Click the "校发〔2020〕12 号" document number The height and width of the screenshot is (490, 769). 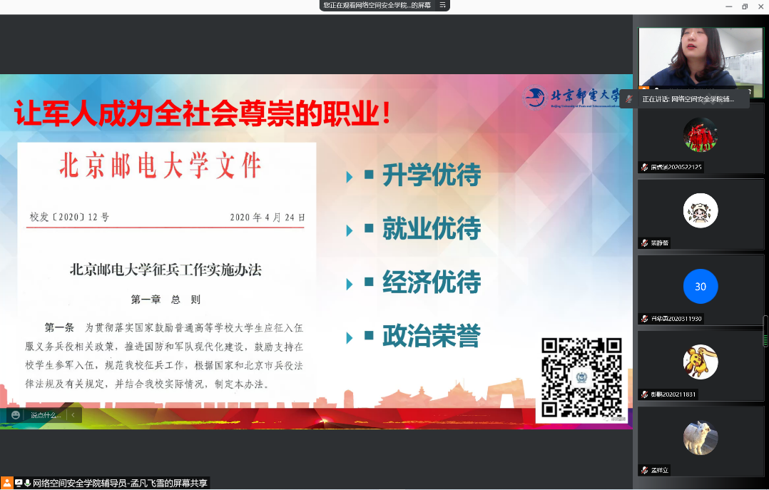coord(69,218)
